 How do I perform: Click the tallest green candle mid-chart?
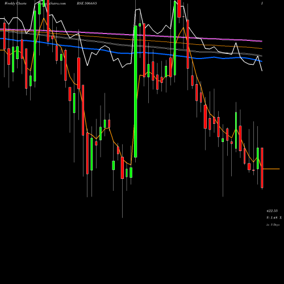point(136,91)
